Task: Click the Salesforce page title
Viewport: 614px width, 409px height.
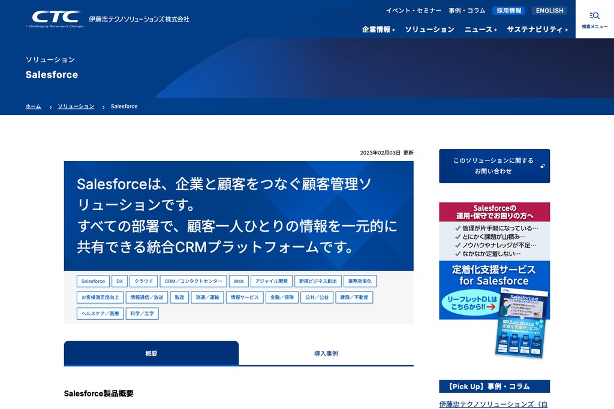Action: tap(52, 75)
